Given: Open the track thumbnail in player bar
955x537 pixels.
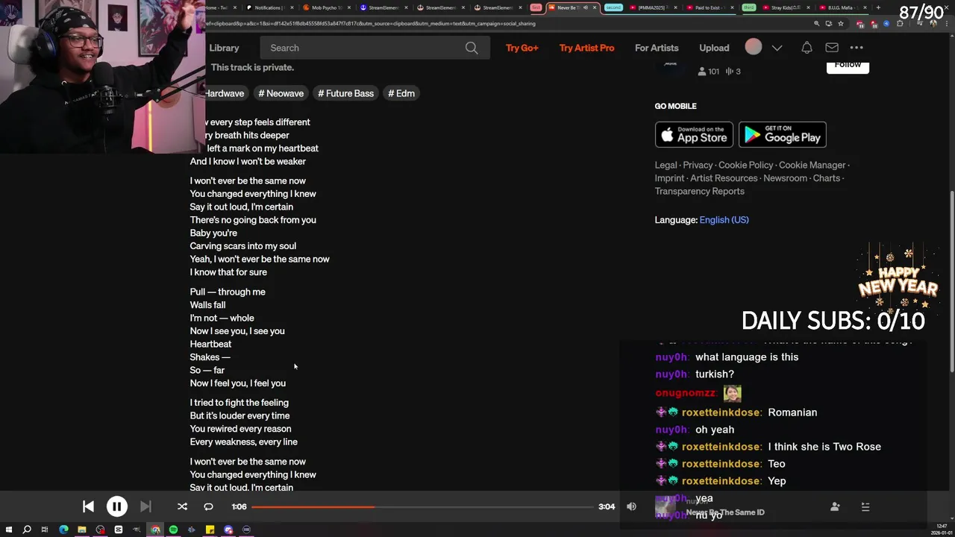Looking at the screenshot, I should pyautogui.click(x=666, y=507).
